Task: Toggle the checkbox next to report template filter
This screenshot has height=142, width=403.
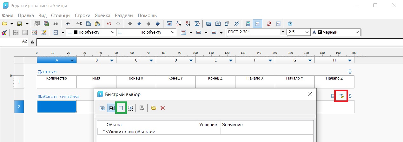Action: click(333, 96)
